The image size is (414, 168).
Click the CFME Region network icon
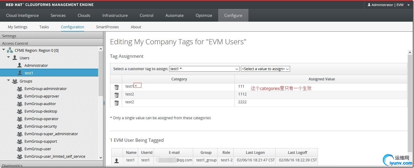click(10, 50)
